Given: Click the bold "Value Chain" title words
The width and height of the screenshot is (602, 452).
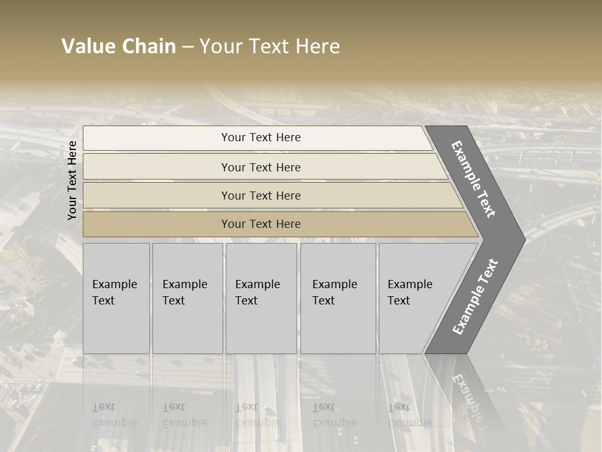Looking at the screenshot, I should (119, 46).
